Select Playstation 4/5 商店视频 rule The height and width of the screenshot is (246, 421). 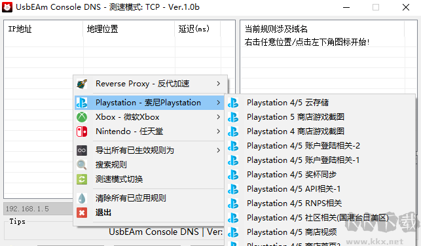click(x=320, y=232)
